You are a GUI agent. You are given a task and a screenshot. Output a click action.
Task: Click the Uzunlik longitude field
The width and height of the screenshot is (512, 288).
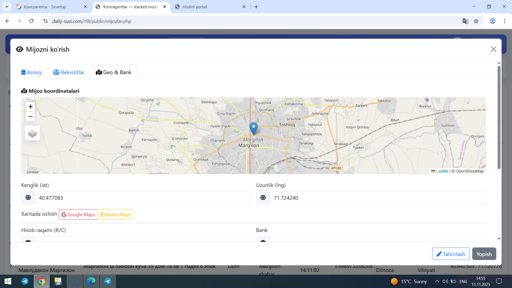(x=377, y=198)
